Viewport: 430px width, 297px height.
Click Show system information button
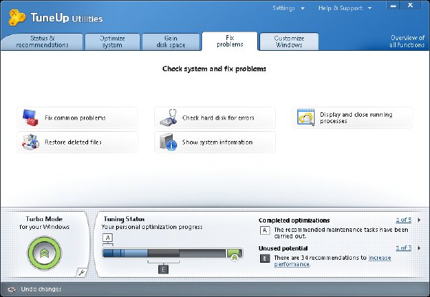pos(215,142)
